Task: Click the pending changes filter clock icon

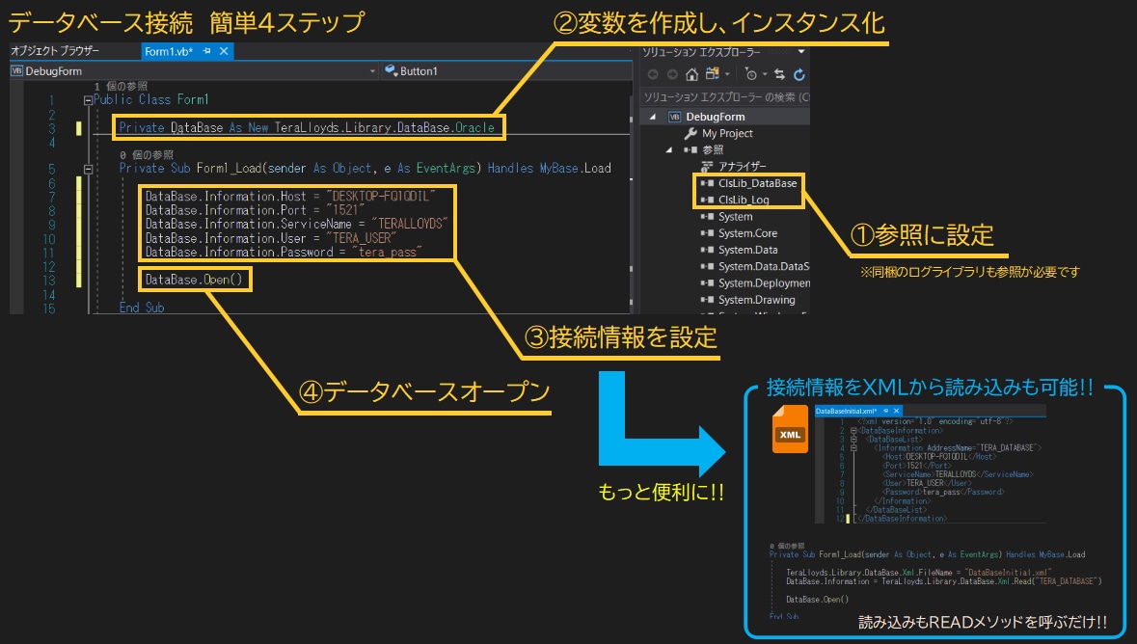Action: 750,74
